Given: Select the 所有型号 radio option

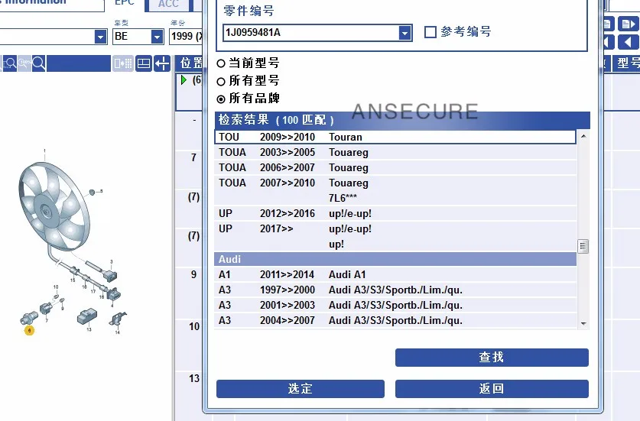Looking at the screenshot, I should point(221,82).
